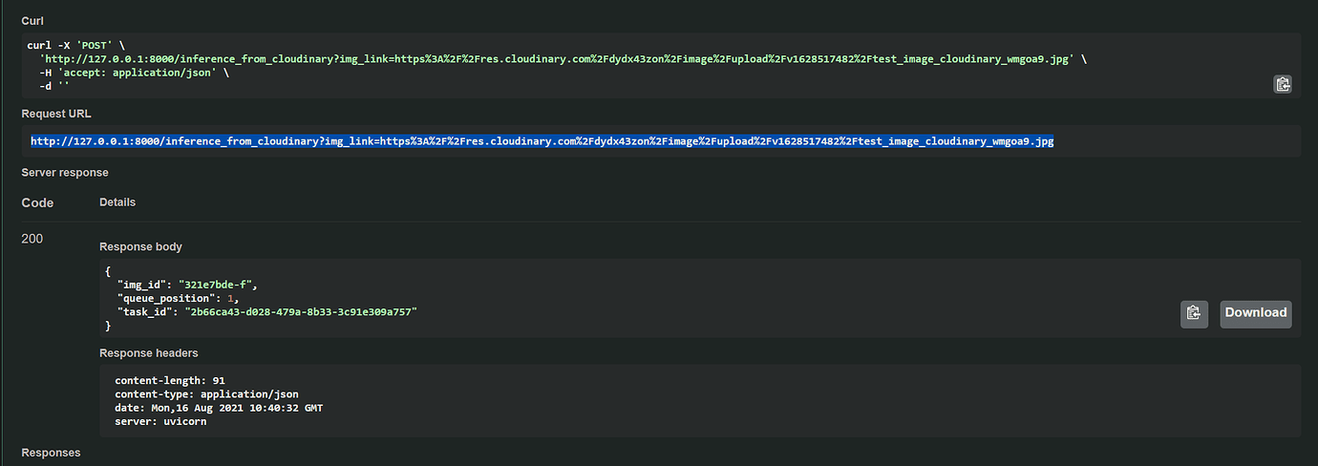1318x466 pixels.
Task: Click the 200 status code
Action: 32,239
